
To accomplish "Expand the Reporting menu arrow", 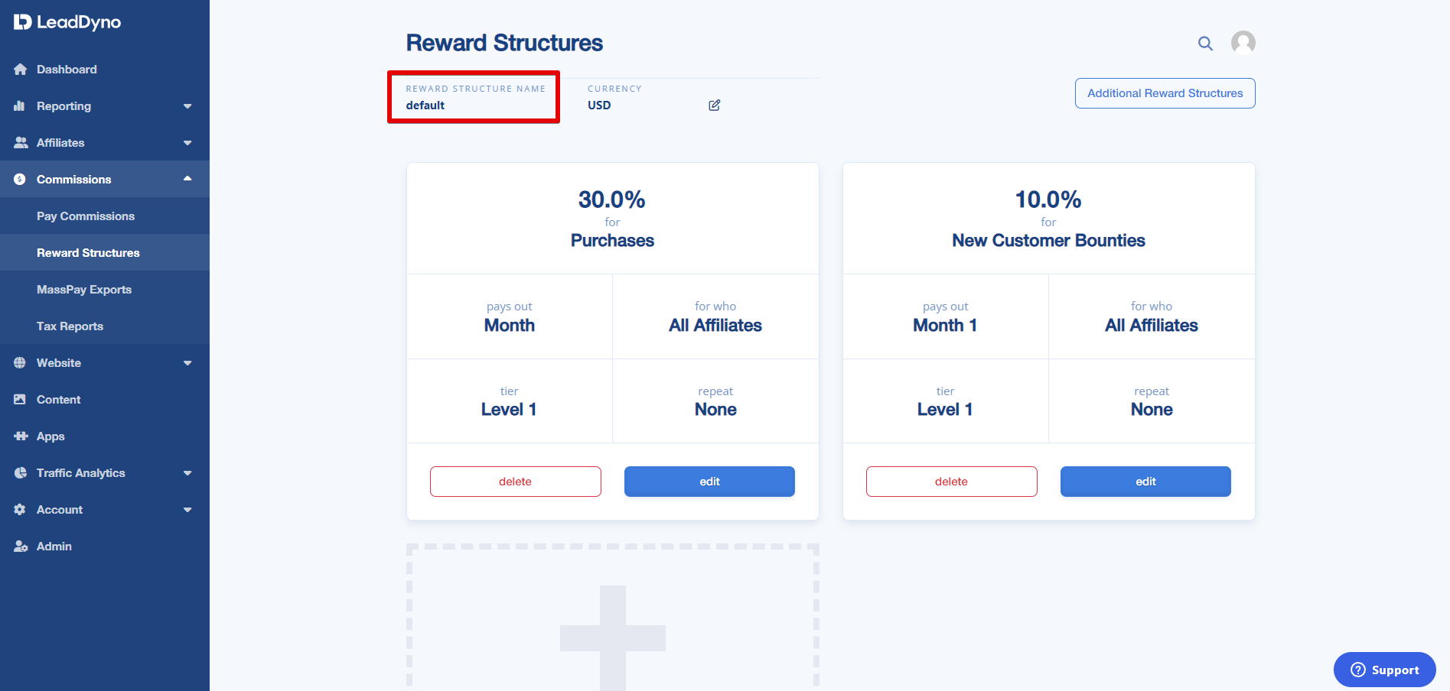I will 187,106.
